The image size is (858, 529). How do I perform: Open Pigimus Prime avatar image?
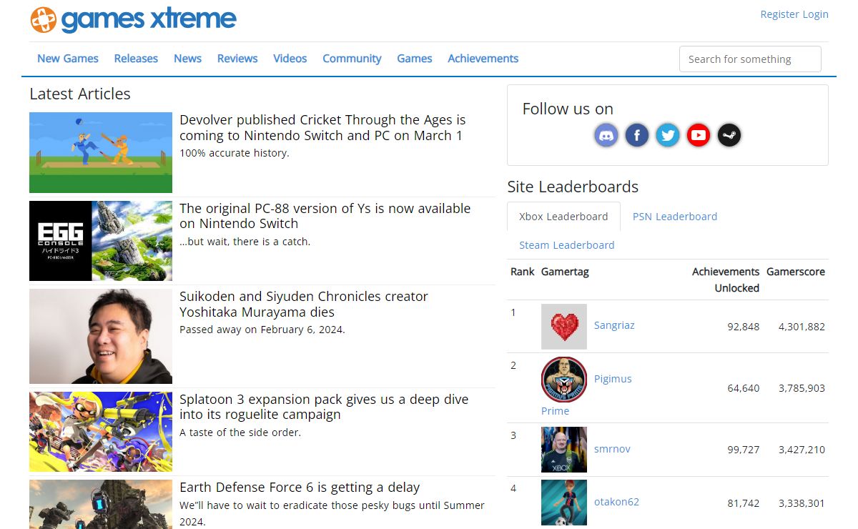[x=564, y=380]
